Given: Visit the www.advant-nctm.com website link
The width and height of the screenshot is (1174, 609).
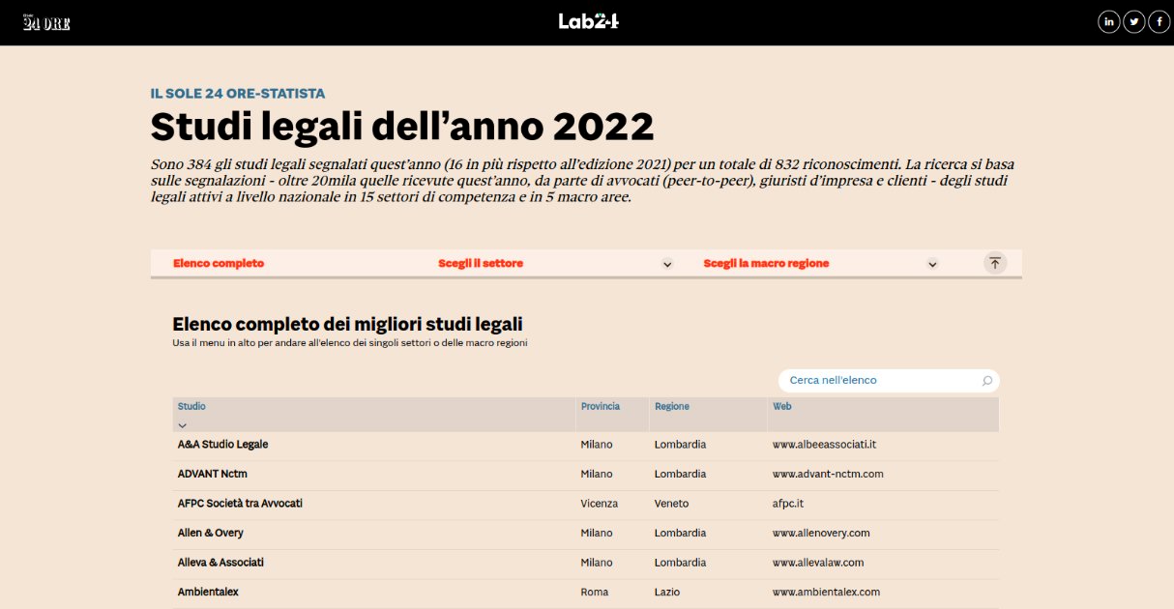Looking at the screenshot, I should click(828, 475).
